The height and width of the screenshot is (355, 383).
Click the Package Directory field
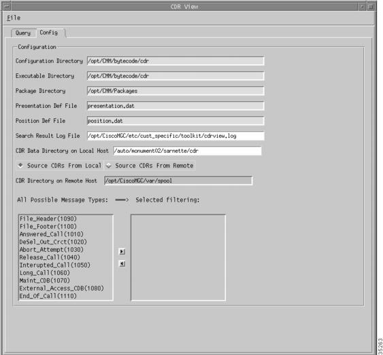(176, 91)
